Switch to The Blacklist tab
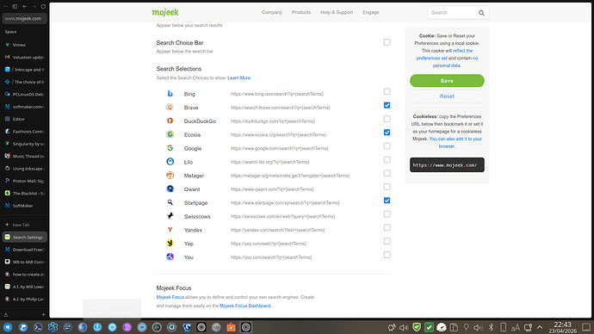The image size is (594, 334). 25,193
